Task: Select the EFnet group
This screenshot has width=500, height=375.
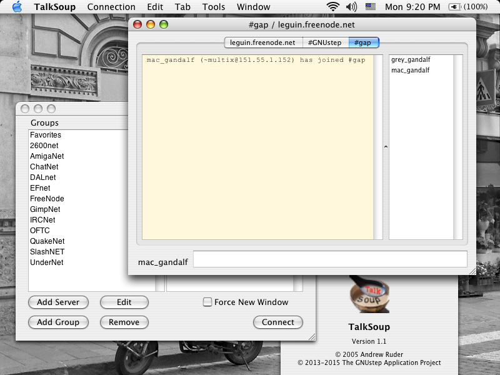Action: (77, 188)
